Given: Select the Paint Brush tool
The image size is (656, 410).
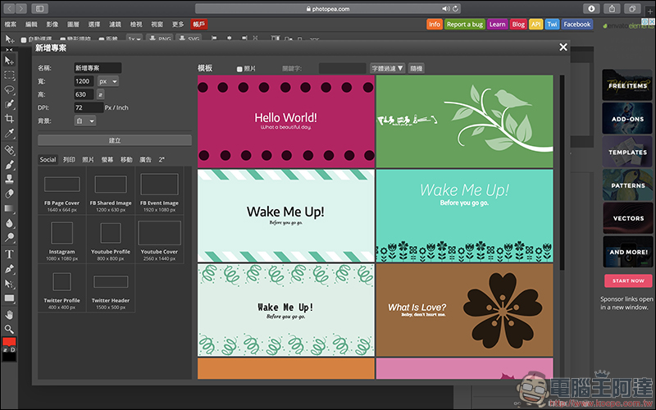Looking at the screenshot, I should pos(9,165).
